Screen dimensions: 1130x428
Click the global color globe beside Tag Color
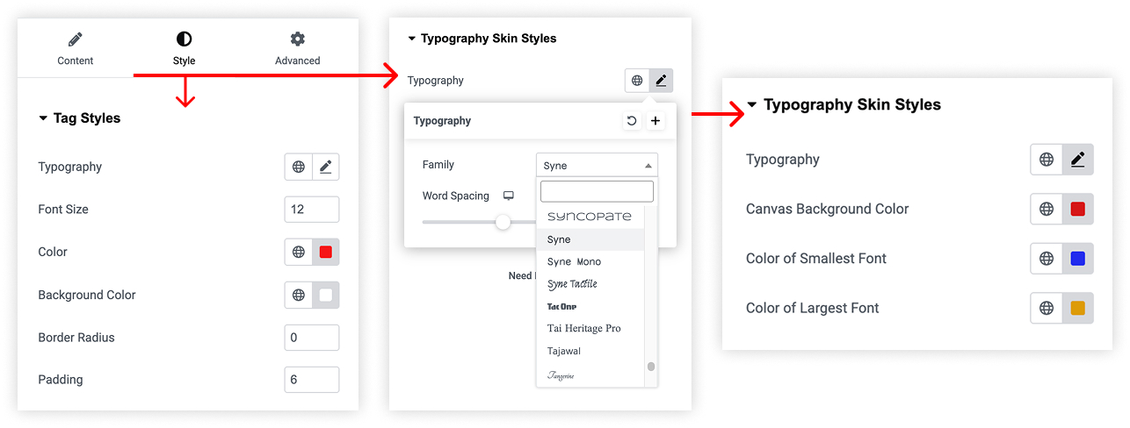pos(299,252)
